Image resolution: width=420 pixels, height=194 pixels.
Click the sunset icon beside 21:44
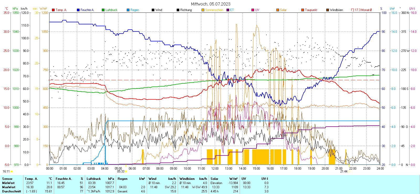click(349, 171)
